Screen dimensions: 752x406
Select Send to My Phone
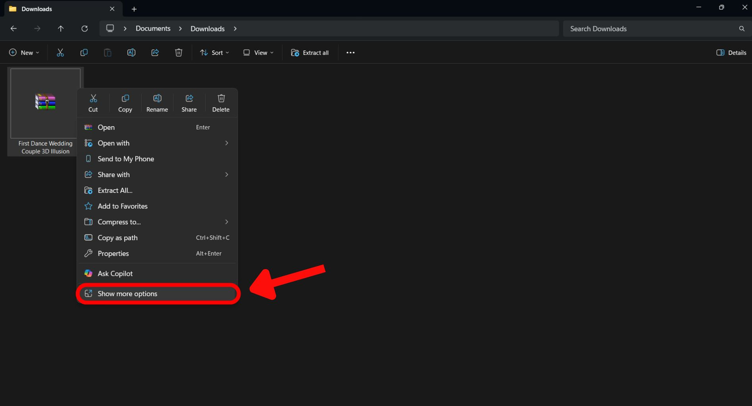157,159
